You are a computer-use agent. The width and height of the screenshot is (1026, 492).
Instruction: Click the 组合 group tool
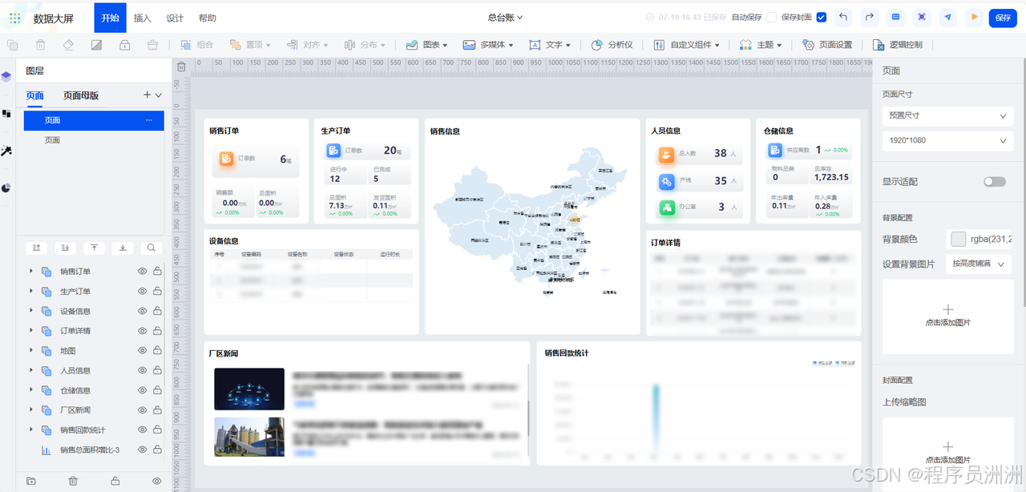[197, 45]
